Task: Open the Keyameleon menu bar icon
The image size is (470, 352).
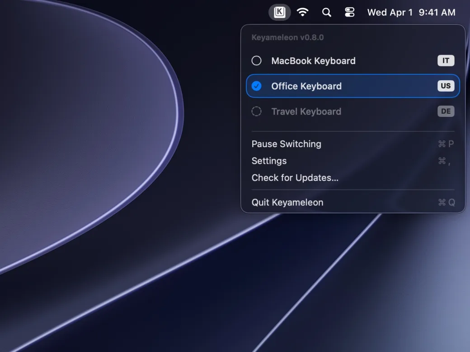Action: [279, 12]
